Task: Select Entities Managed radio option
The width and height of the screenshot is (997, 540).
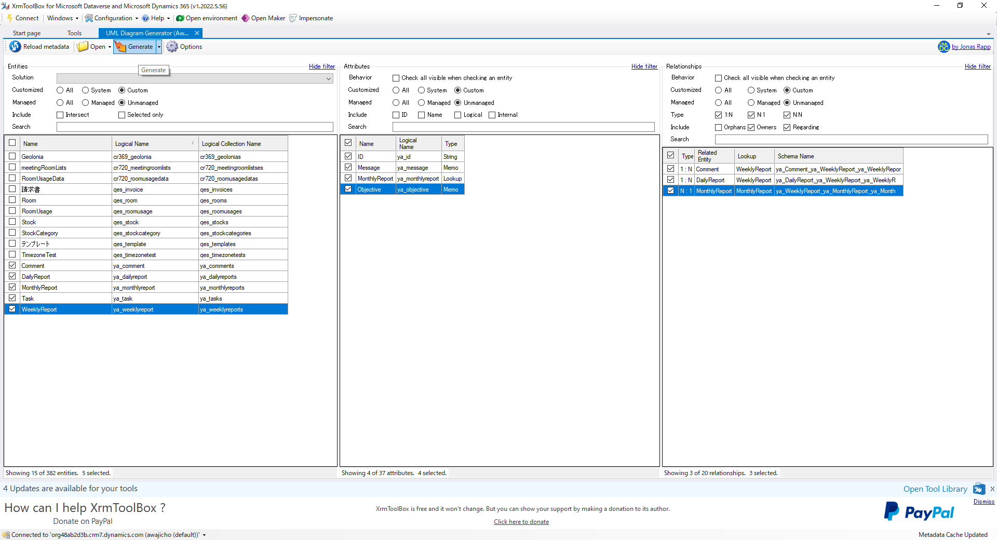Action: coord(86,103)
